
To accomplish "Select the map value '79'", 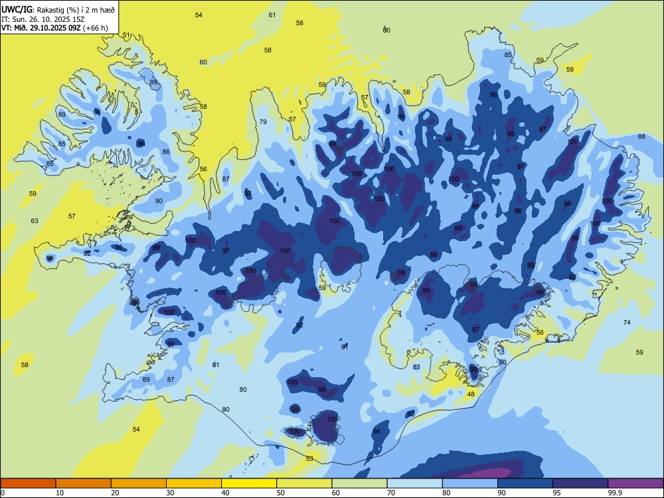I will click(263, 122).
